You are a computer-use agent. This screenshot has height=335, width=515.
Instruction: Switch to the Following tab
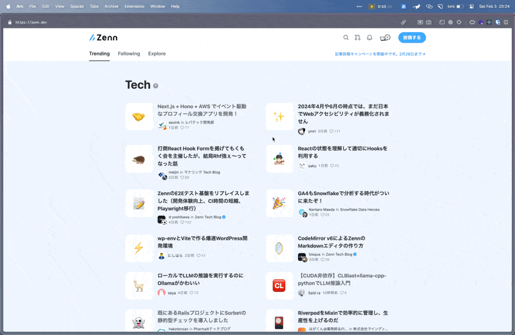click(129, 53)
